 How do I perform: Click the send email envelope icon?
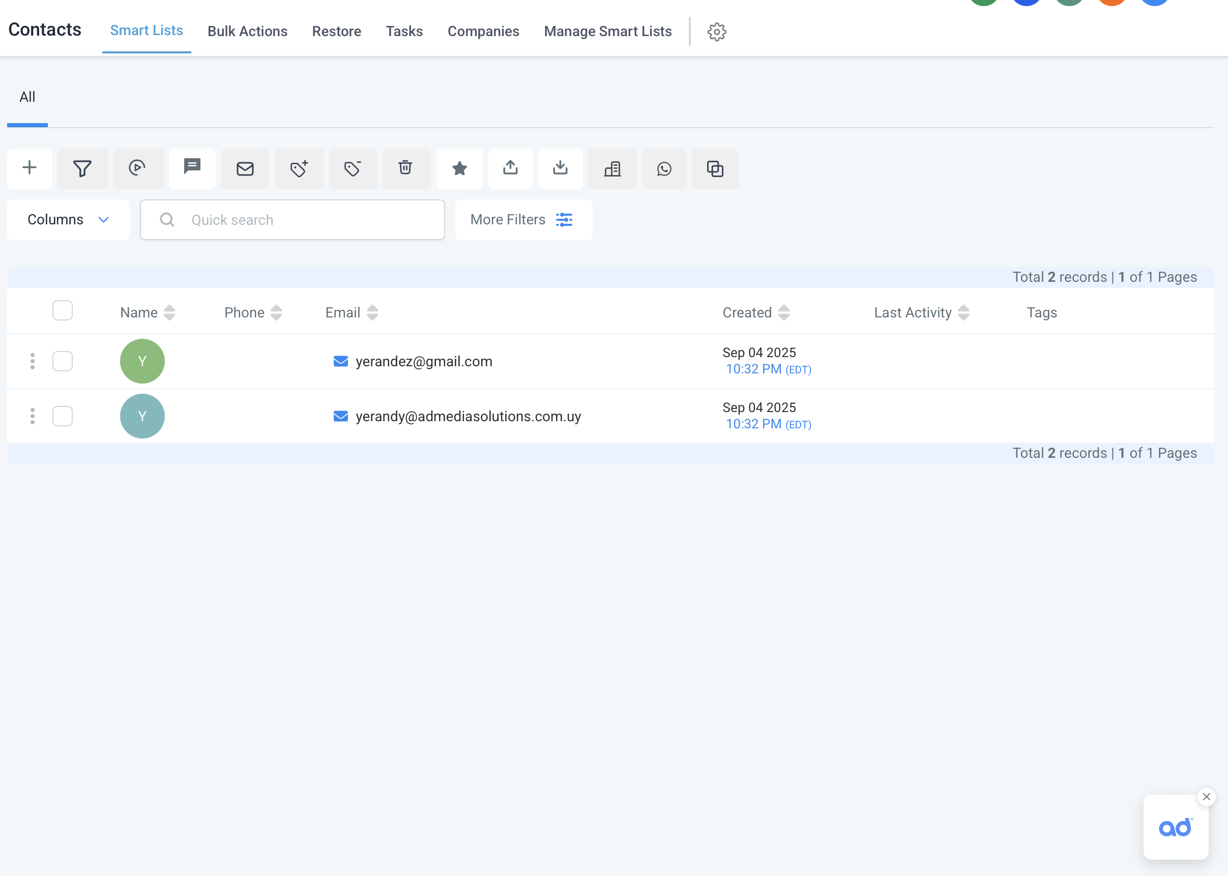click(245, 169)
